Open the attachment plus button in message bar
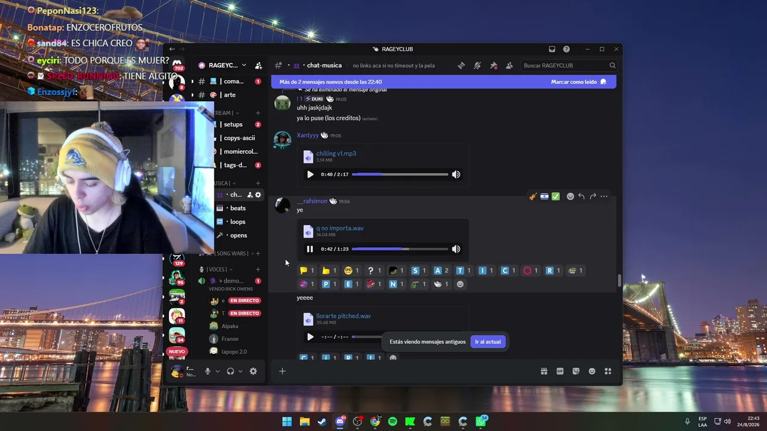Image resolution: width=767 pixels, height=431 pixels. (x=282, y=371)
